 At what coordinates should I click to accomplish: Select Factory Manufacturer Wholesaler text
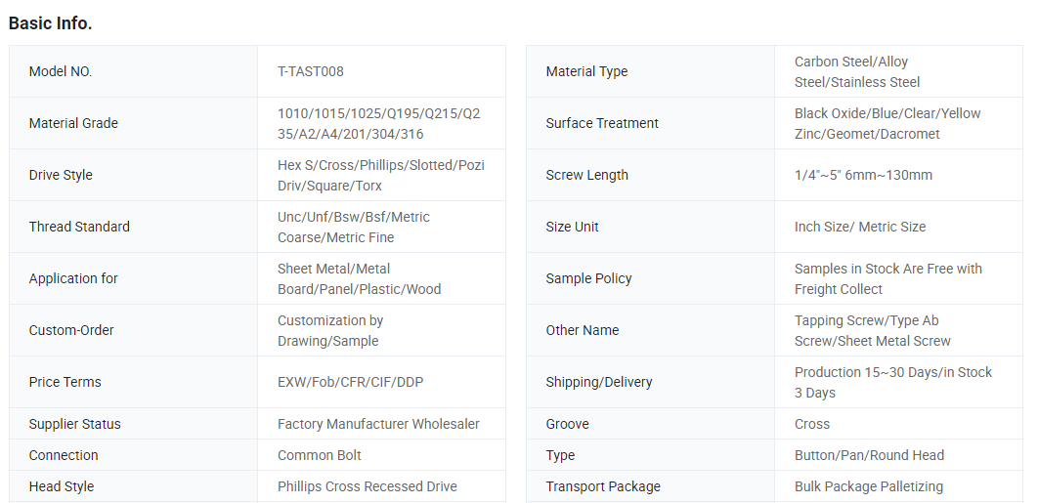click(378, 424)
